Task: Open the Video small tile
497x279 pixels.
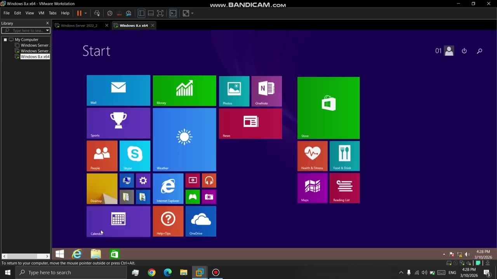Action: 193,181
